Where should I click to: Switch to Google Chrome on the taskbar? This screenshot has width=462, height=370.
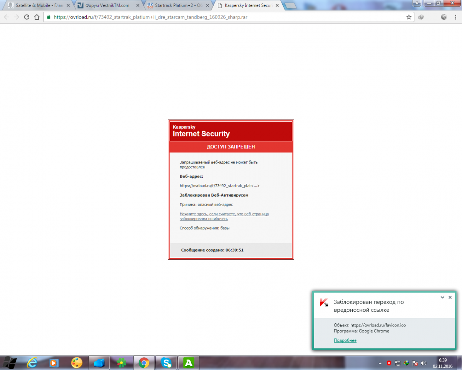144,363
